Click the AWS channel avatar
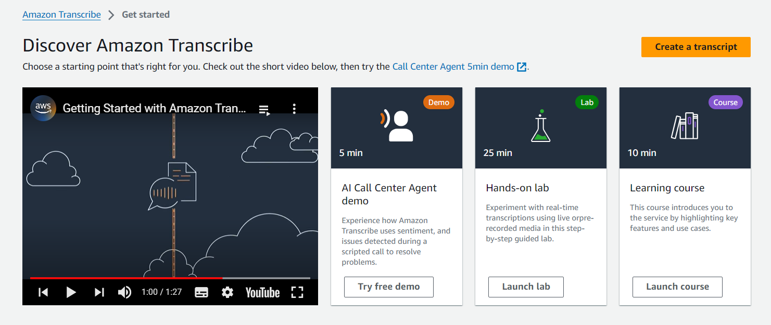The width and height of the screenshot is (771, 325). pos(43,108)
